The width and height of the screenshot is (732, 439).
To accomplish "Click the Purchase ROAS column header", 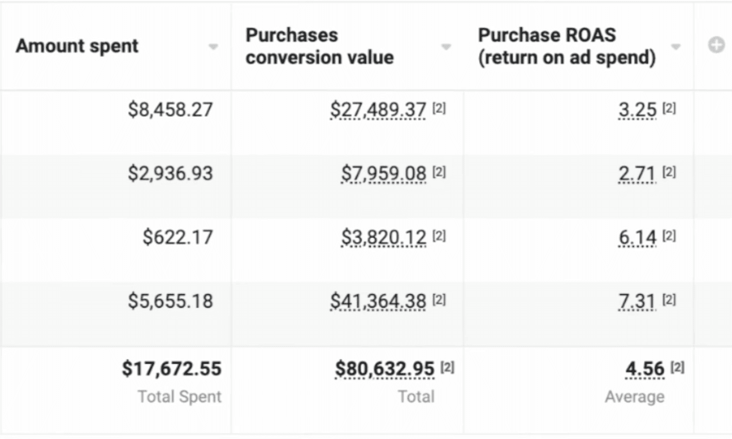I will coord(567,46).
